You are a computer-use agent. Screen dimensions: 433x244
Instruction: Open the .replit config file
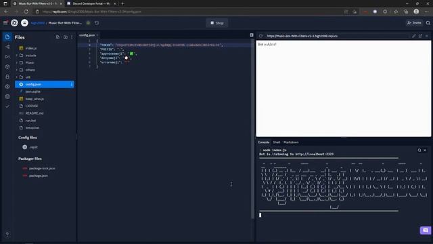tap(33, 147)
